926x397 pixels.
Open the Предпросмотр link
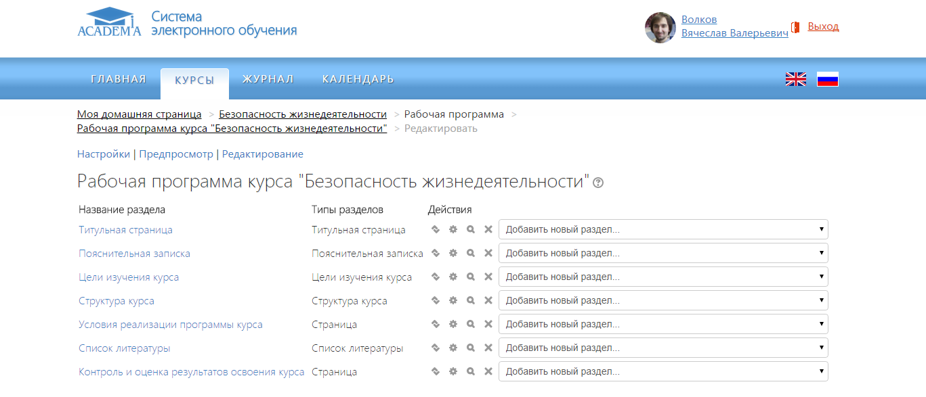point(176,154)
